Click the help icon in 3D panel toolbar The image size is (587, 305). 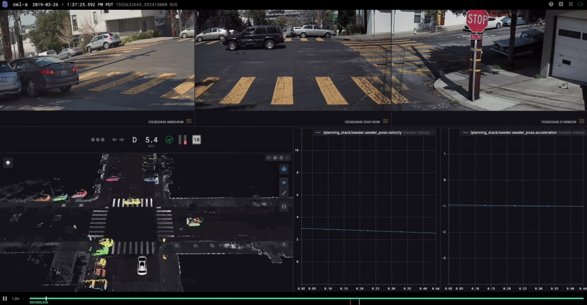(275, 158)
